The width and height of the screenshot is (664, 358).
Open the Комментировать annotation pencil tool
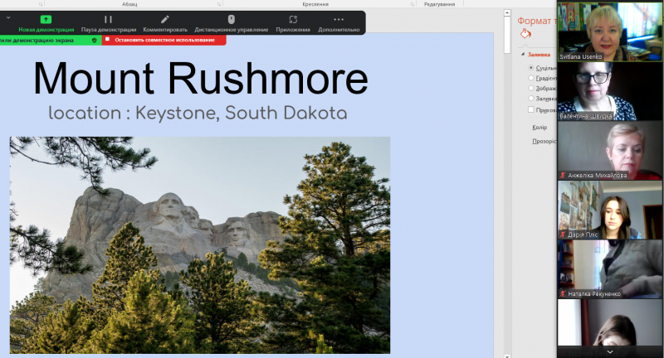coord(164,19)
